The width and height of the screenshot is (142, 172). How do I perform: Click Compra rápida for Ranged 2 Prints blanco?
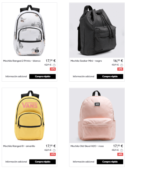pos(42,76)
